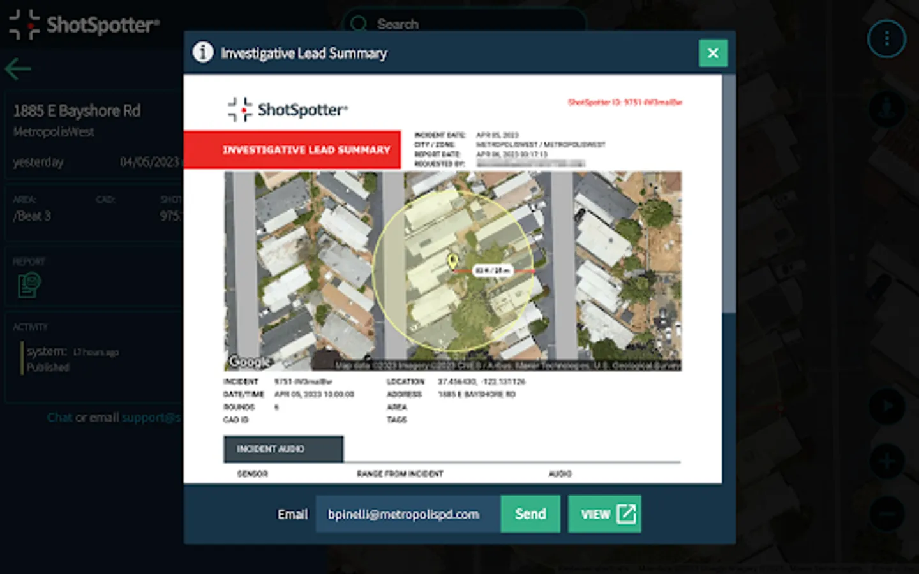Image resolution: width=919 pixels, height=574 pixels.
Task: Click the ShotSpotter logo in the report
Action: tap(288, 110)
